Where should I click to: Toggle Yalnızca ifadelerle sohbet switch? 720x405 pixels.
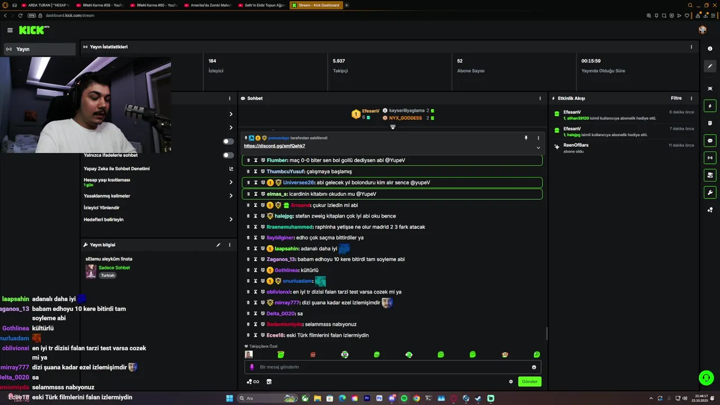pos(228,155)
